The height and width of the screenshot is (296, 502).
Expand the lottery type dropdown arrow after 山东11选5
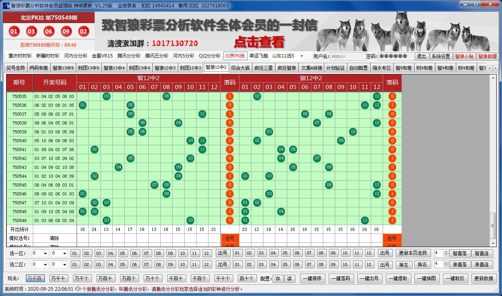[x=302, y=56]
